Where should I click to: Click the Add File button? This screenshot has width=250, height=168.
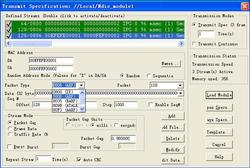(x=173, y=127)
